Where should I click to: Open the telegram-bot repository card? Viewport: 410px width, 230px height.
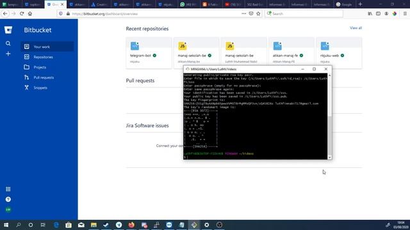(x=149, y=53)
